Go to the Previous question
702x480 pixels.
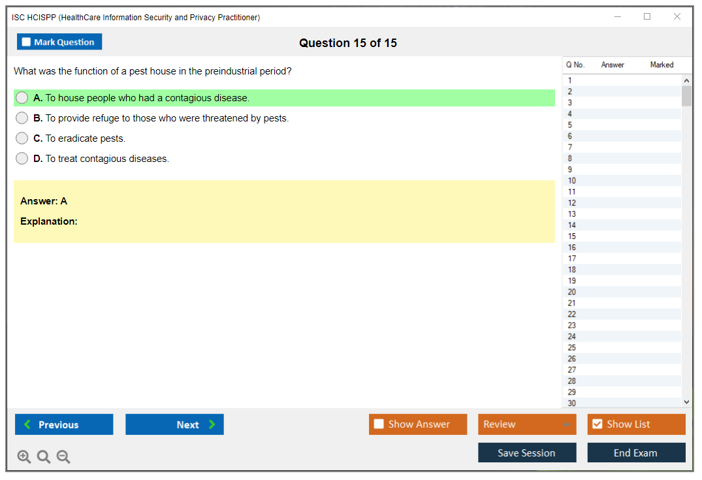[x=64, y=424]
